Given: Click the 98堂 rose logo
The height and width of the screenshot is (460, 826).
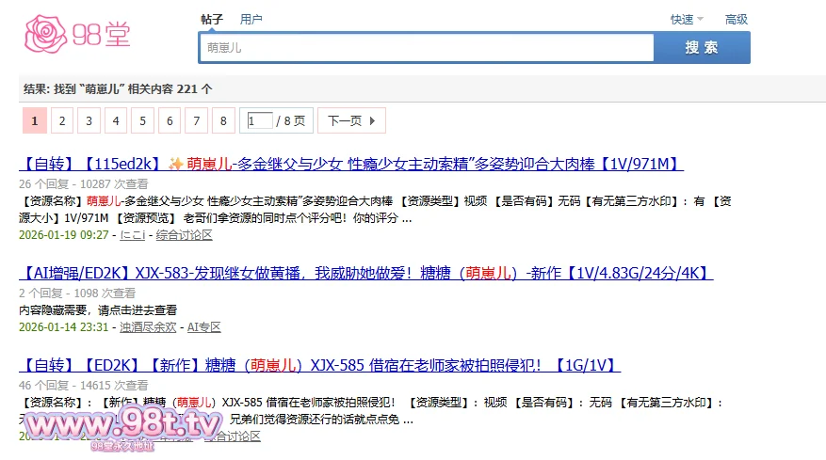Looking at the screenshot, I should point(77,35).
